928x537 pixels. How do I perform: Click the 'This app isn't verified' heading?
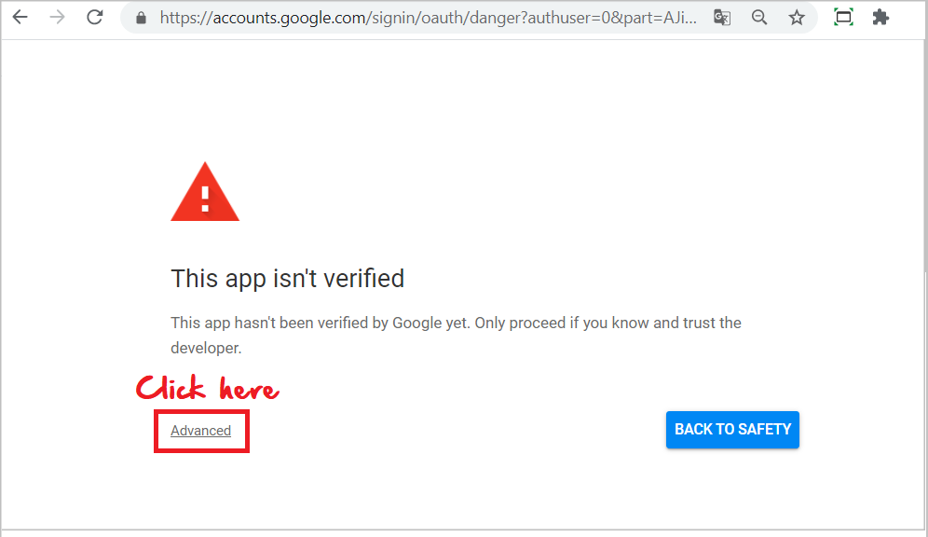click(x=288, y=278)
